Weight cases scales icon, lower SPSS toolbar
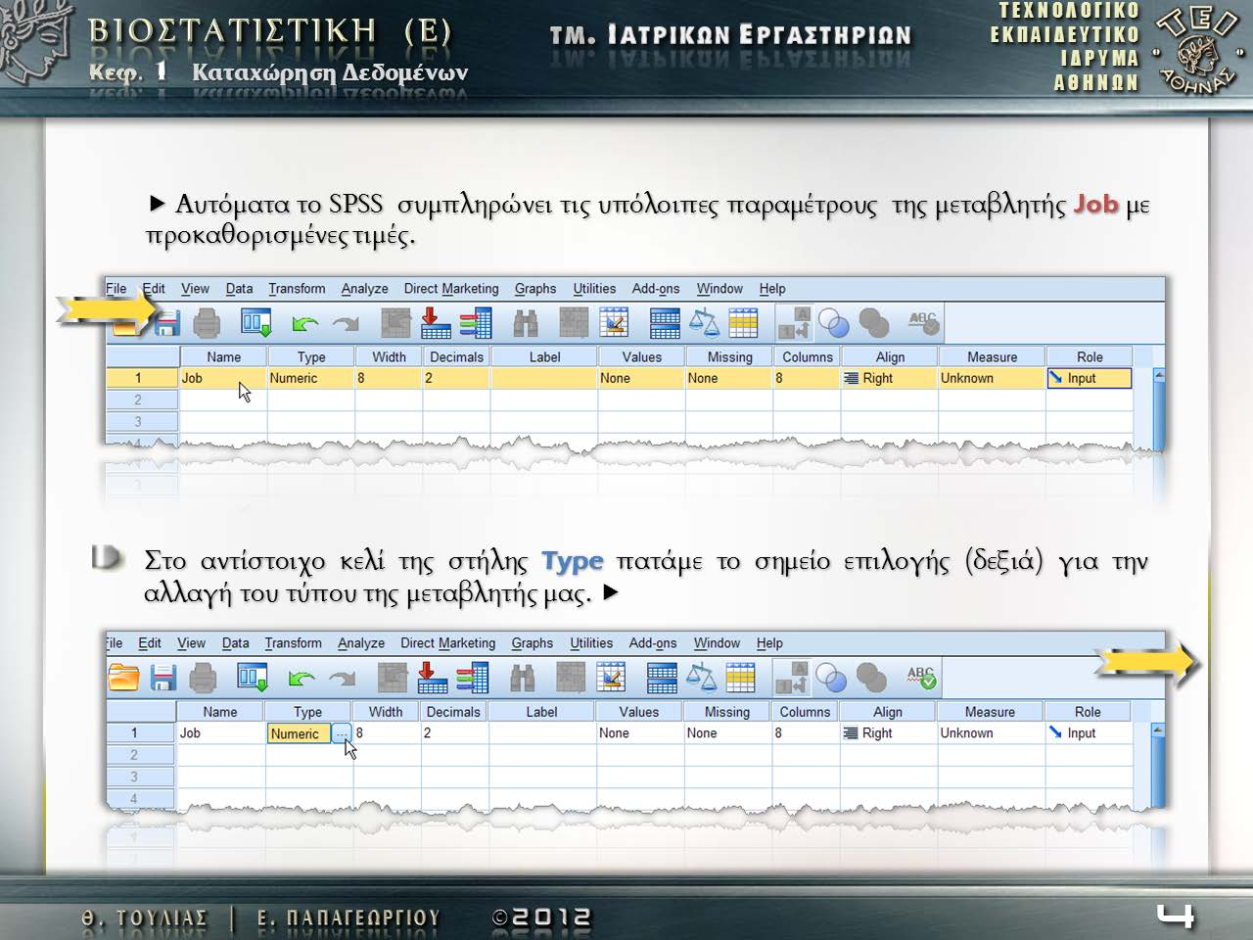1253x940 pixels. coord(701,677)
